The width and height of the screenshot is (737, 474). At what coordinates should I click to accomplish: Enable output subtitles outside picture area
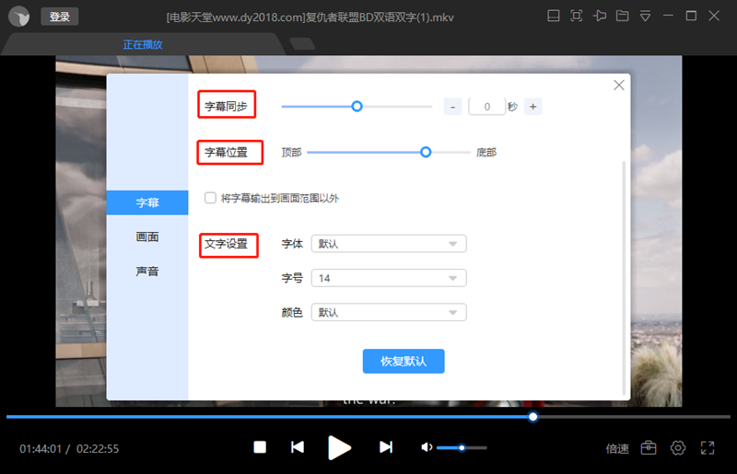tap(211, 198)
